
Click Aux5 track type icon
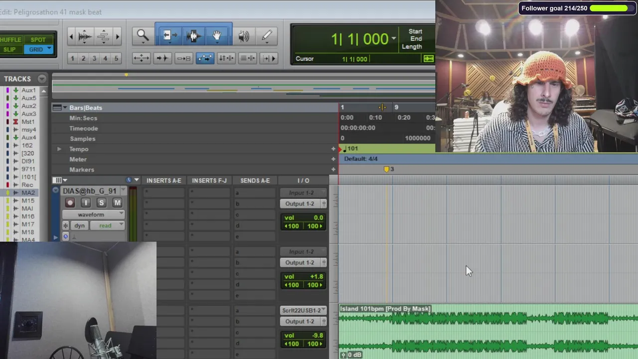coord(16,98)
